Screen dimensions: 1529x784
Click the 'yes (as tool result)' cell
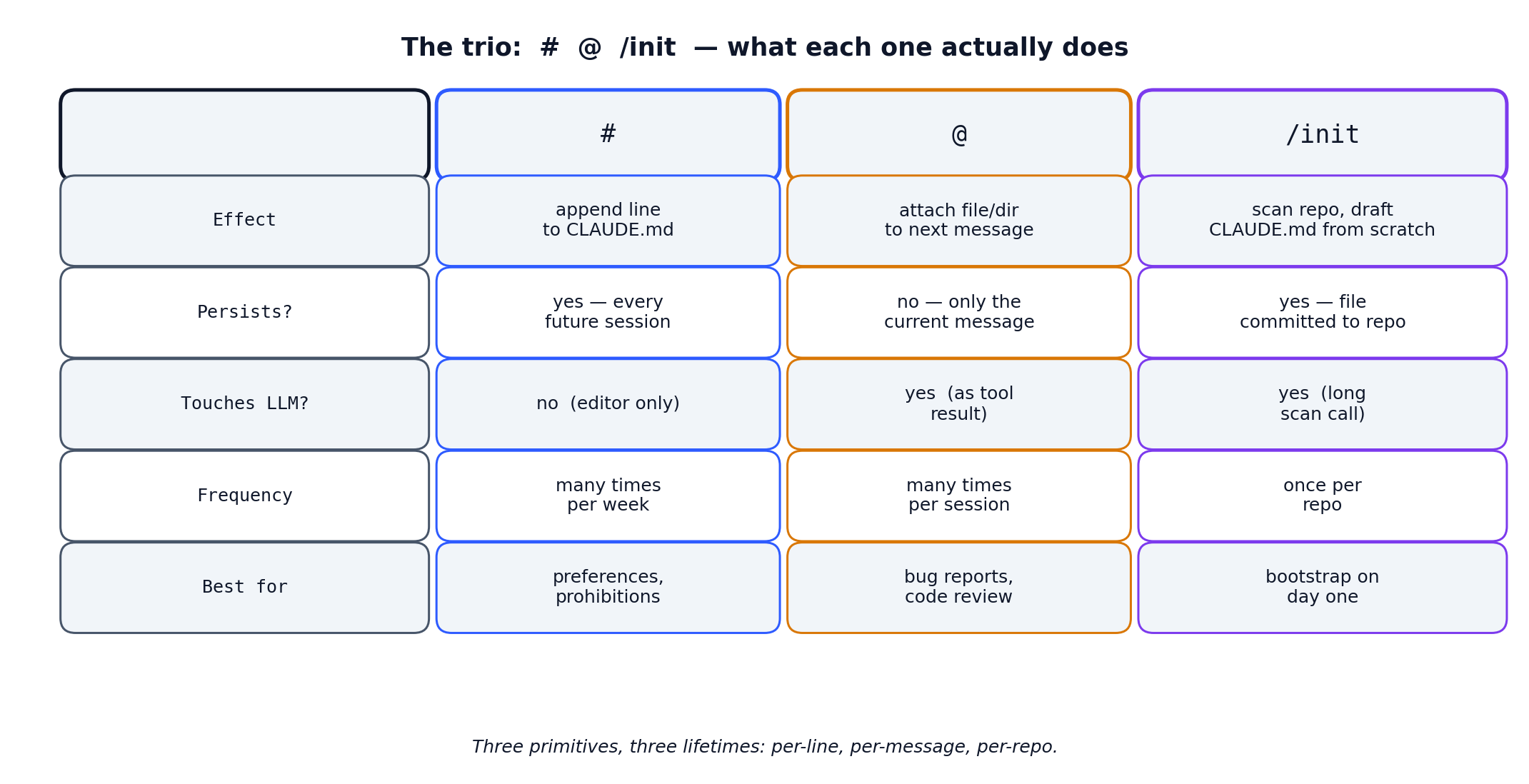coord(959,404)
